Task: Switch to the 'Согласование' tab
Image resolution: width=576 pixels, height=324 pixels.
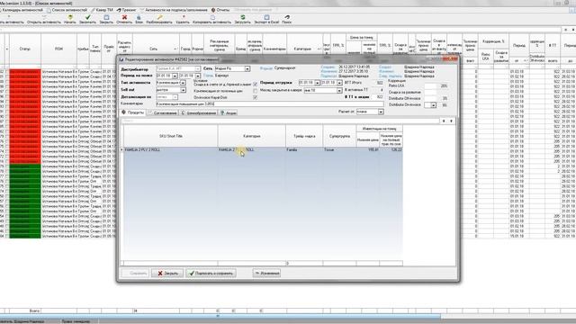Action: 162,112
